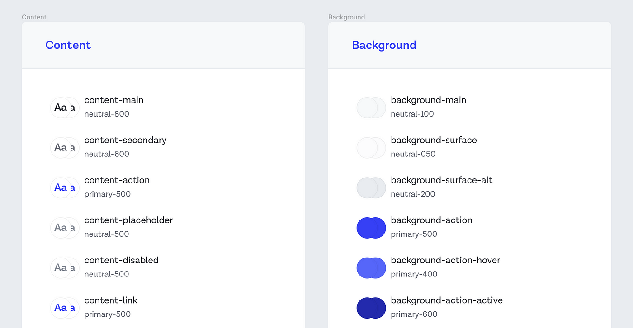633x328 pixels.
Task: Click the content-placeholder token name
Action: point(128,220)
